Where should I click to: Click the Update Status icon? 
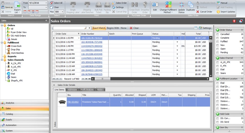pos(181,5)
